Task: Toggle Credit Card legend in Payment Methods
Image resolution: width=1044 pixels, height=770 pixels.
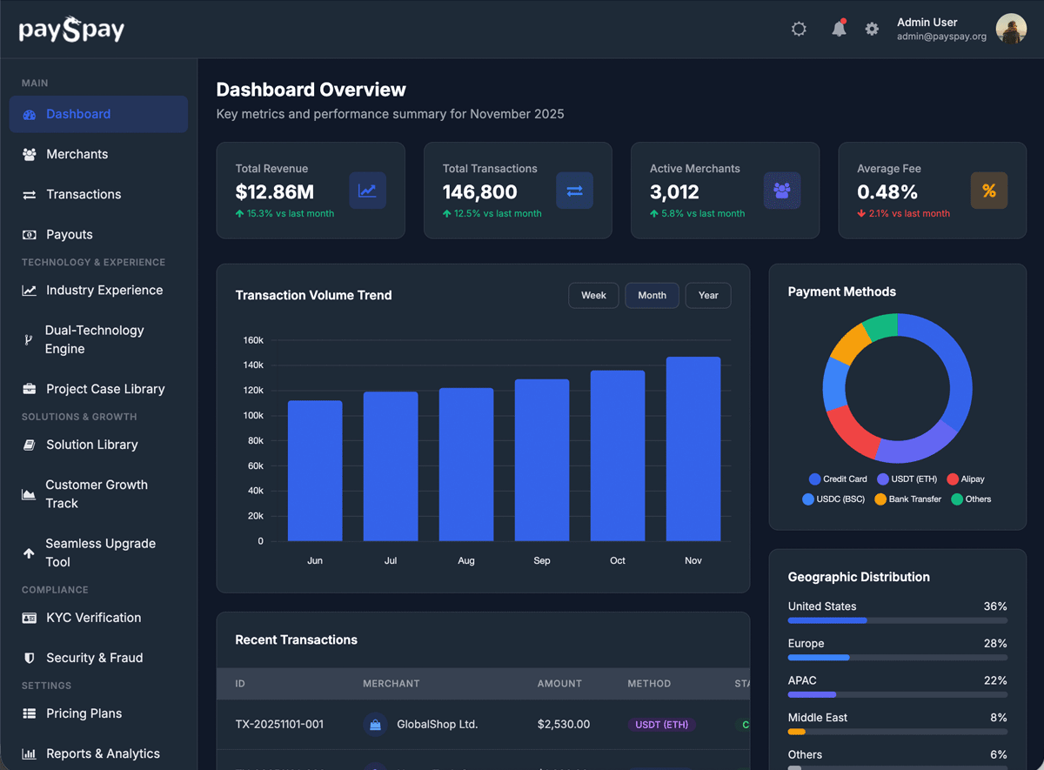Action: point(838,479)
